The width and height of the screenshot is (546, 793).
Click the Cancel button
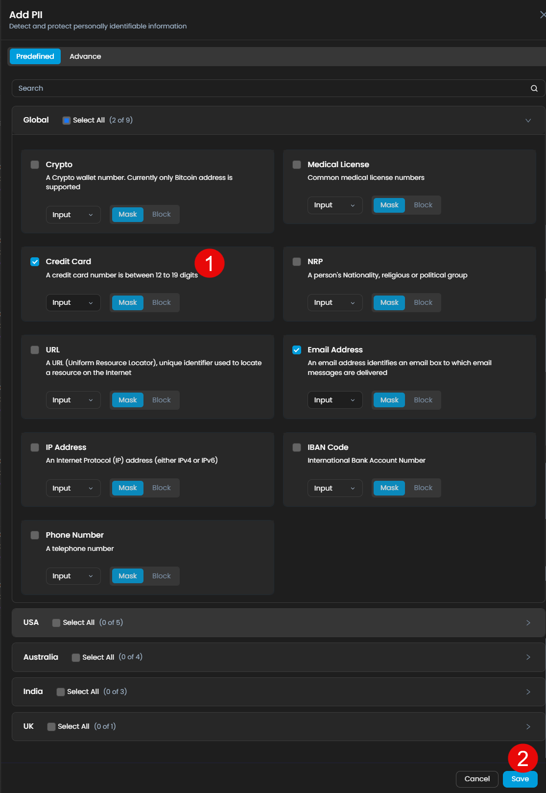[x=476, y=779]
